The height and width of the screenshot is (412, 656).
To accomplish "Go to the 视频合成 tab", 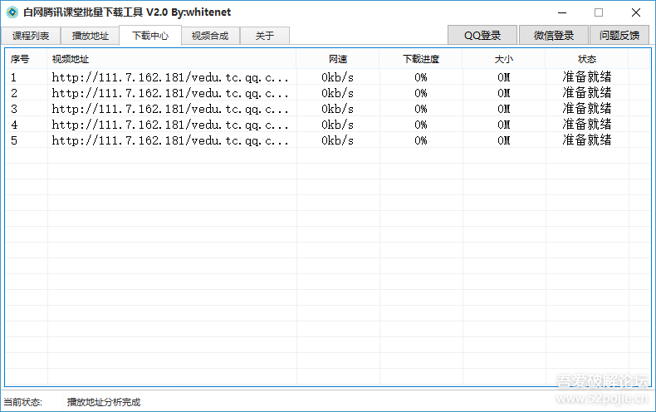I will point(210,36).
